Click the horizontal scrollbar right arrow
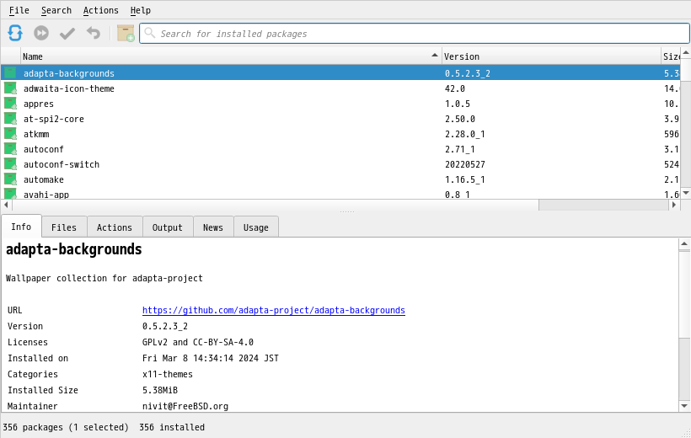The width and height of the screenshot is (691, 438). pos(674,205)
